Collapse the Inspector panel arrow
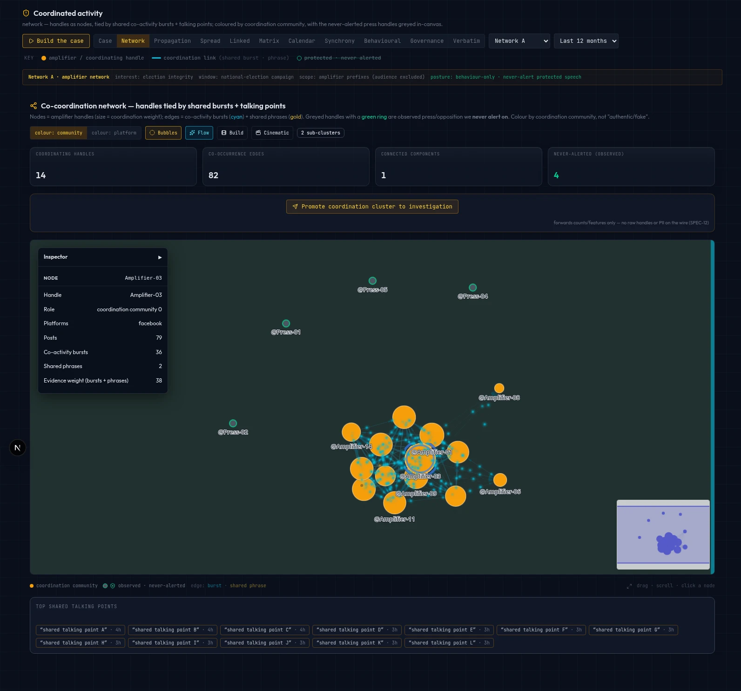The height and width of the screenshot is (691, 741). [x=160, y=257]
